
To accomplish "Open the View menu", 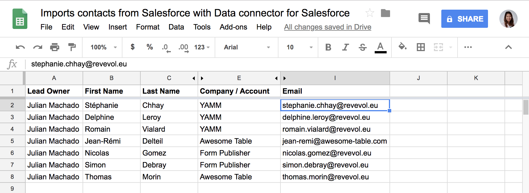I will 91,27.
